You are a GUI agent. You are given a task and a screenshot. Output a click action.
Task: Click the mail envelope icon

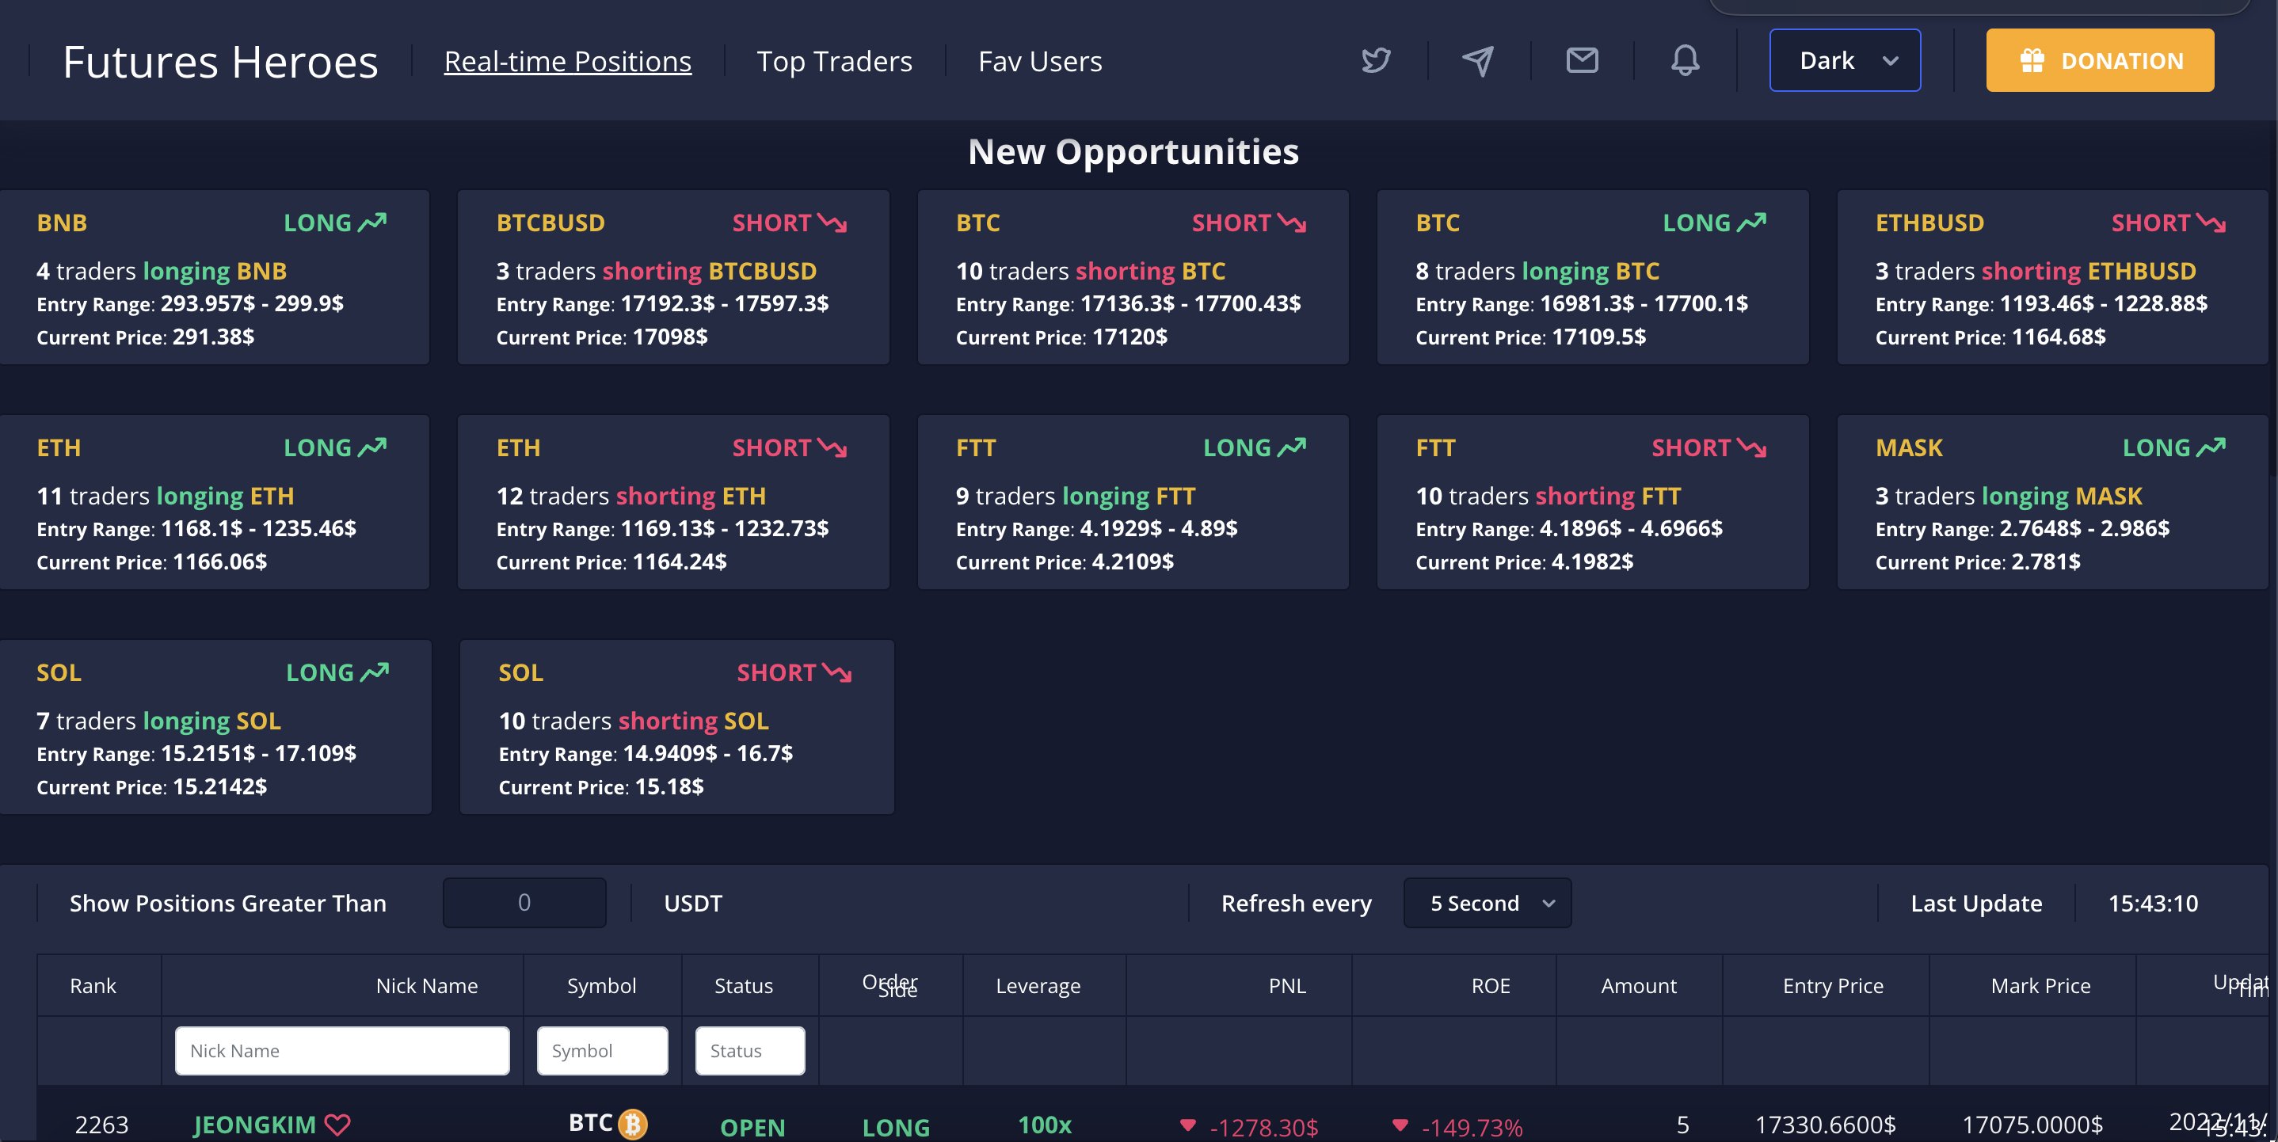click(x=1582, y=60)
